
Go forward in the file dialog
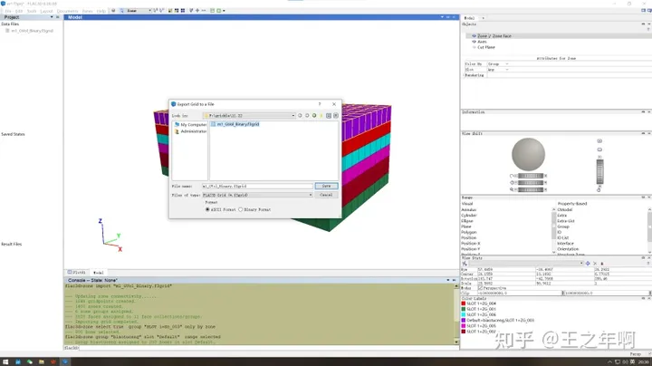307,116
